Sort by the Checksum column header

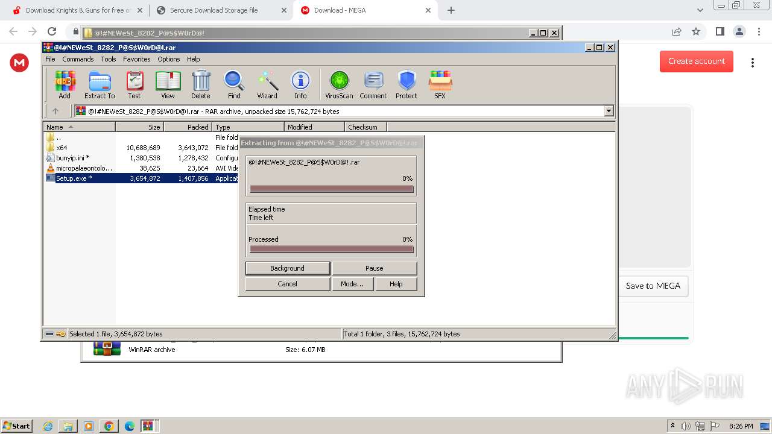click(365, 127)
